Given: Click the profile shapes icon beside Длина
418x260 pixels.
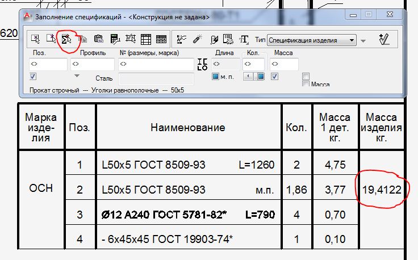Looking at the screenshot, I should 202,64.
